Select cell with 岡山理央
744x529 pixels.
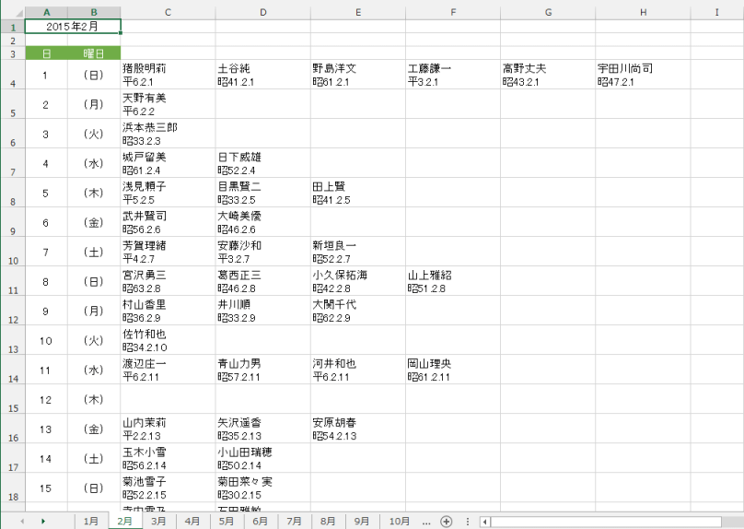[453, 370]
